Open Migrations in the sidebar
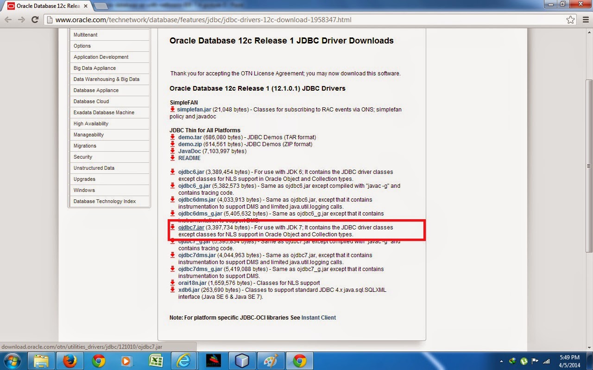This screenshot has width=593, height=370. coord(109,146)
